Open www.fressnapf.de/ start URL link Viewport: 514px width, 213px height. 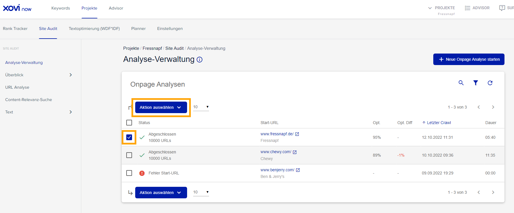277,134
